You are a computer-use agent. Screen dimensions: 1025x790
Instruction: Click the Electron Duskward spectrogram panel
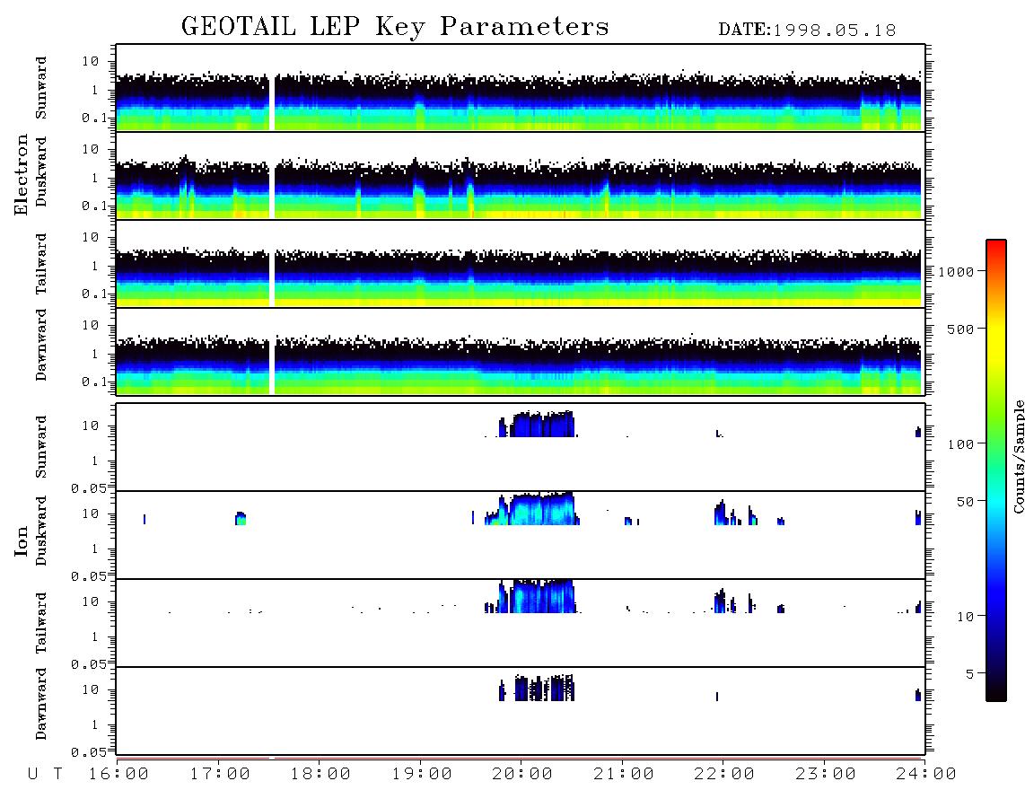pos(521,175)
